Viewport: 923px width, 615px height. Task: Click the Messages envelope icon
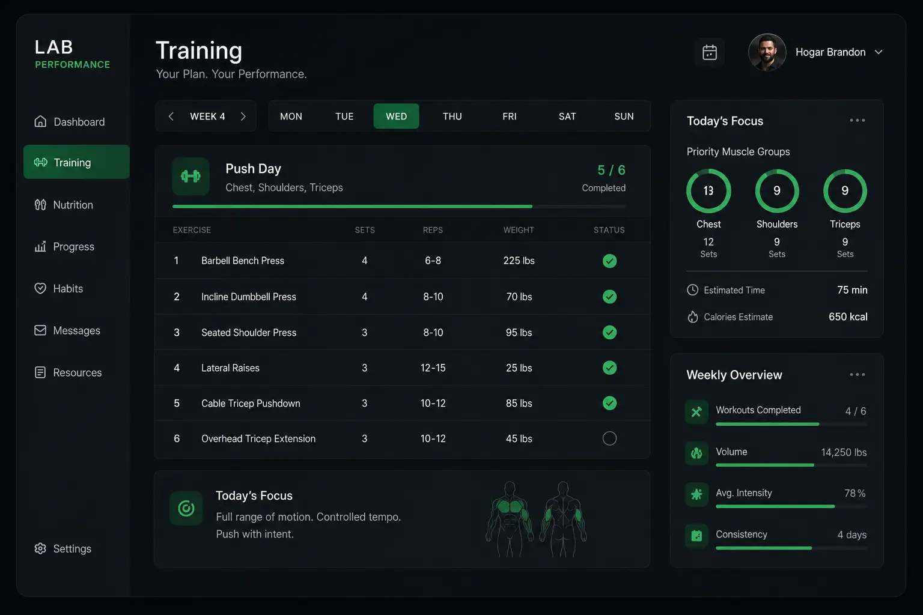40,330
